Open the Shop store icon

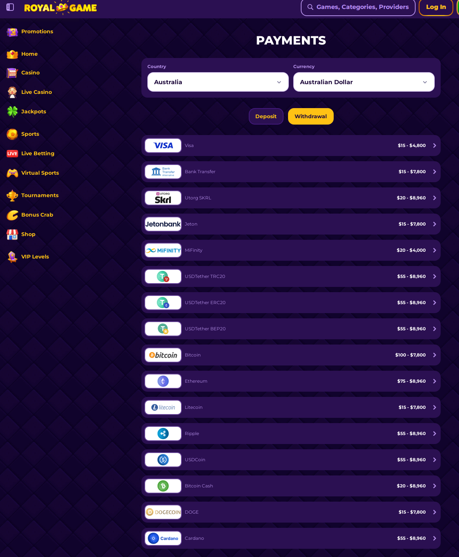[12, 235]
